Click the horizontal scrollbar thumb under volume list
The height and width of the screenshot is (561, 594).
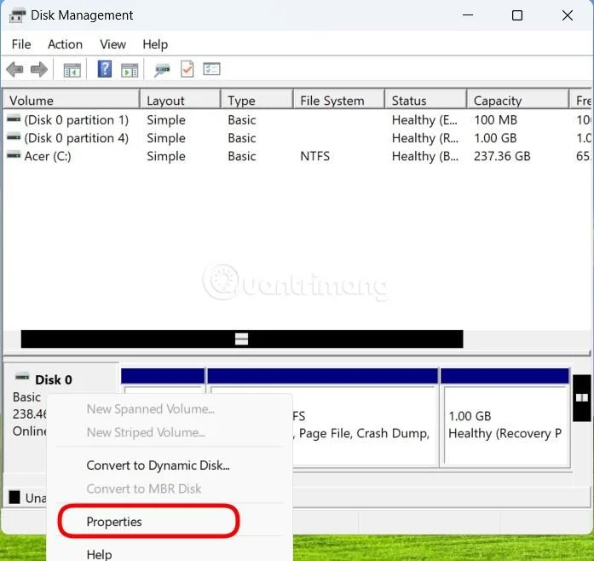(x=242, y=338)
